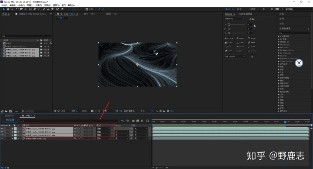Screen dimensions: 313x169
Task: Select the Zoom magnifier tool
Action: 12,9
